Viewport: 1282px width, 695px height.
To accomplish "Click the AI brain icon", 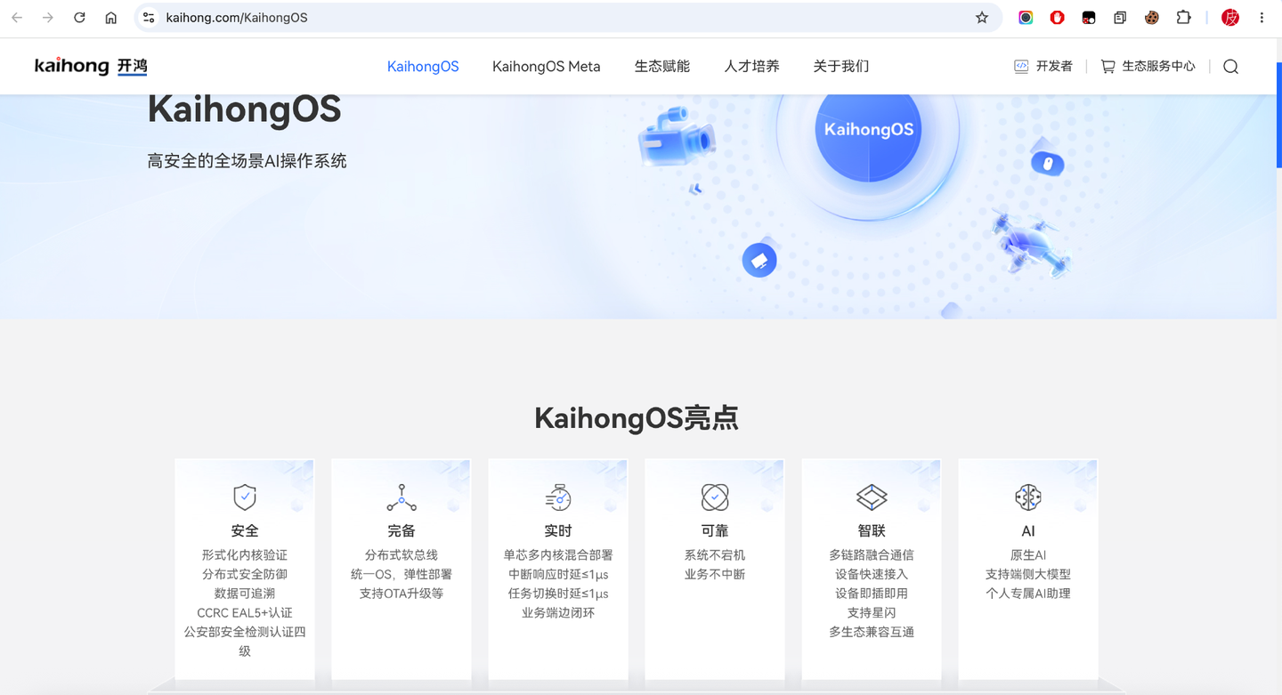I will click(x=1028, y=497).
